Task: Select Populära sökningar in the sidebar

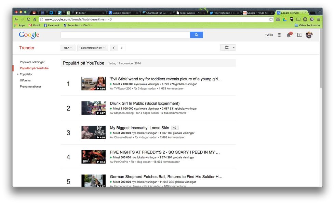Action: click(32, 62)
